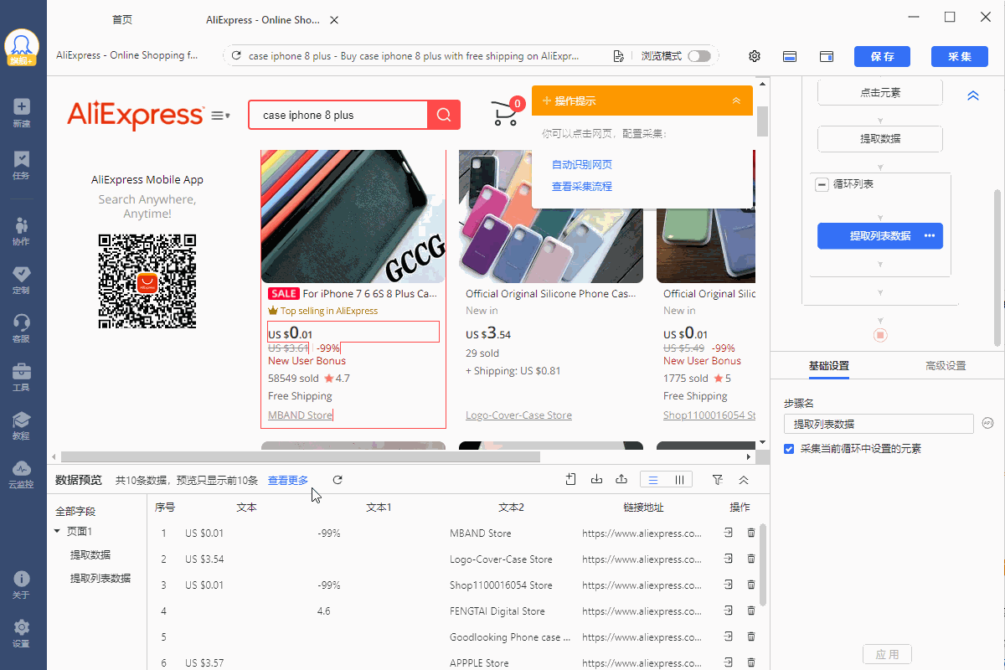The width and height of the screenshot is (1005, 670).
Task: Select 提取数据 in field tree
Action: click(90, 554)
